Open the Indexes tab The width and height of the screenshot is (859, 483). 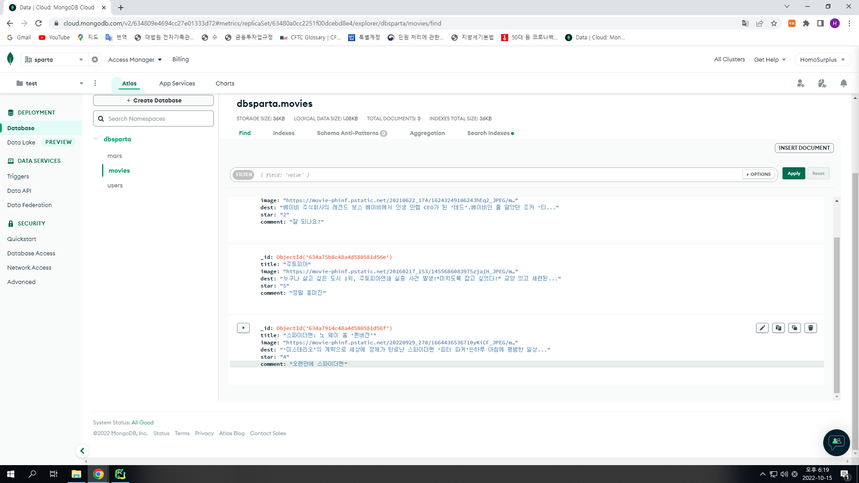coord(284,133)
